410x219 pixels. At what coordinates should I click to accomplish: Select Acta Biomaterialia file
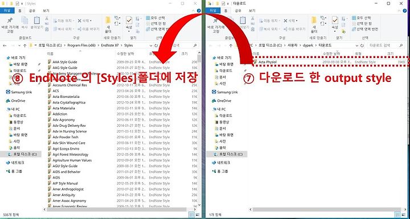pyautogui.click(x=66, y=97)
